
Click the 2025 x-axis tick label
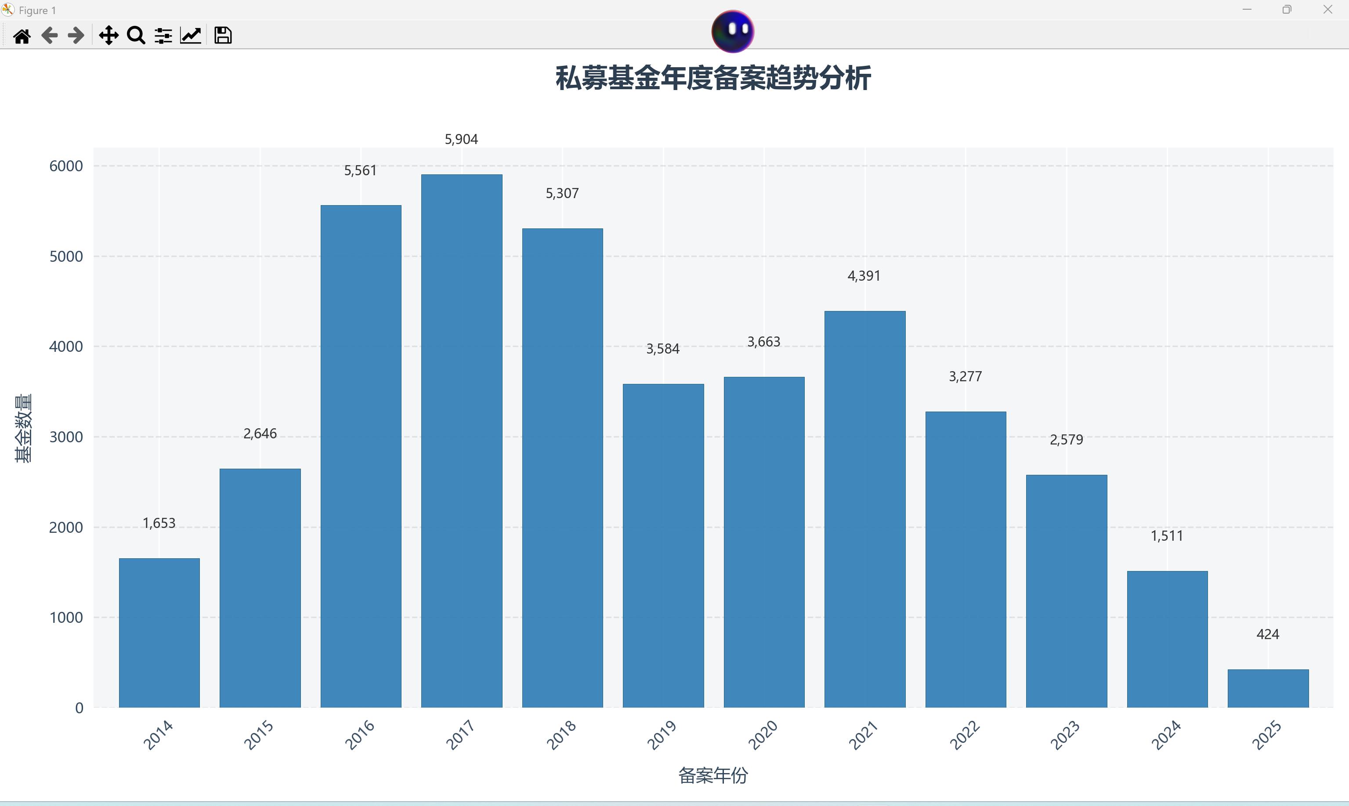pos(1267,735)
